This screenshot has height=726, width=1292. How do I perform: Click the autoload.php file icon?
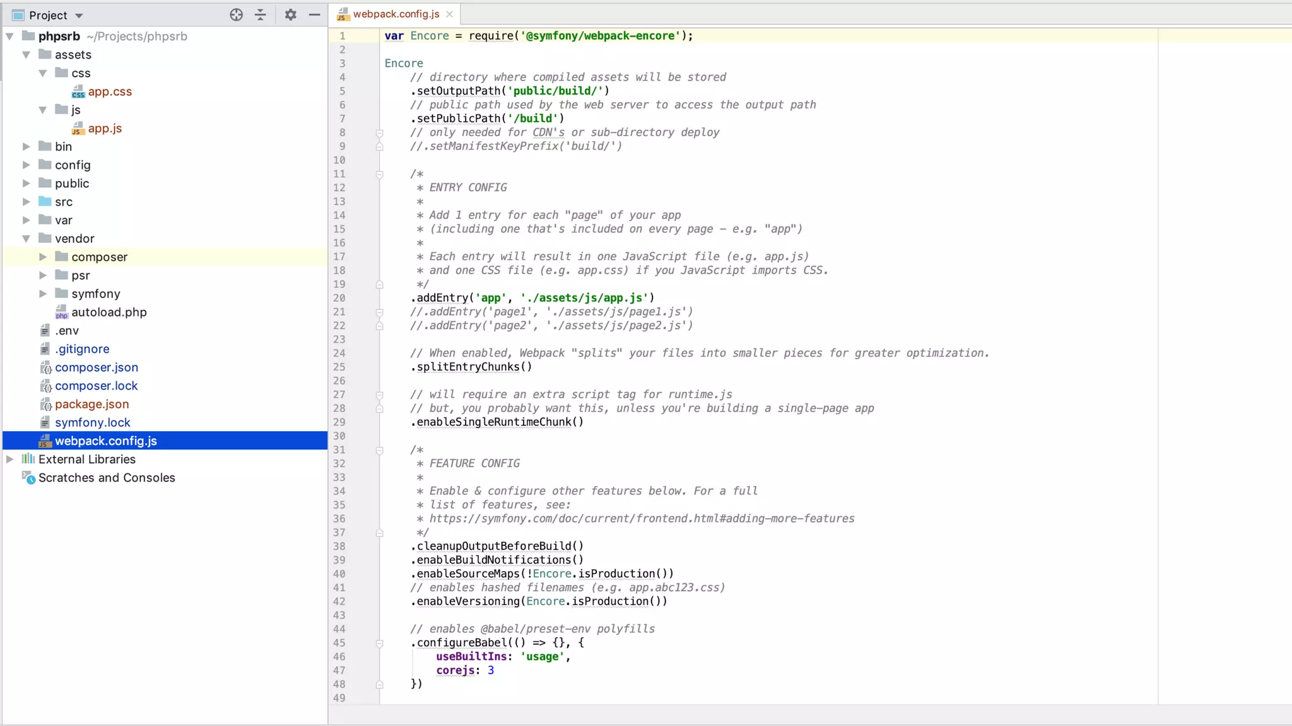[x=61, y=312]
